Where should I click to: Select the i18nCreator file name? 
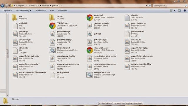coord(24,48)
